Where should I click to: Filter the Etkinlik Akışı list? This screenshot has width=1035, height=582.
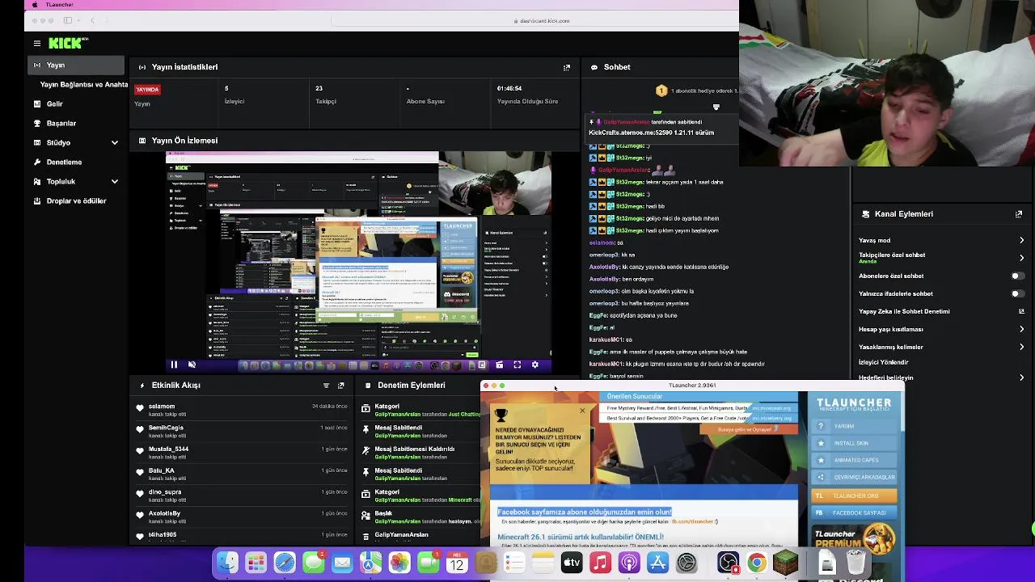pos(326,386)
